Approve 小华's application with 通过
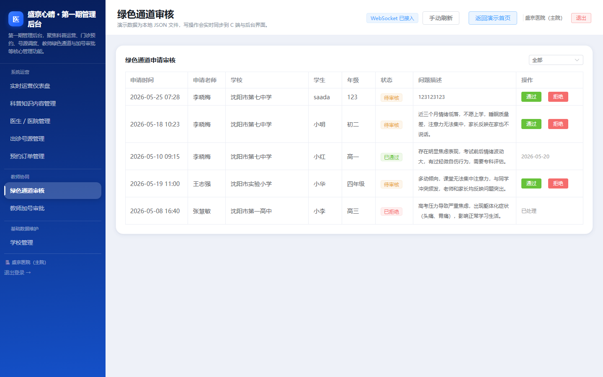Viewport: 603px width, 377px height. click(531, 183)
